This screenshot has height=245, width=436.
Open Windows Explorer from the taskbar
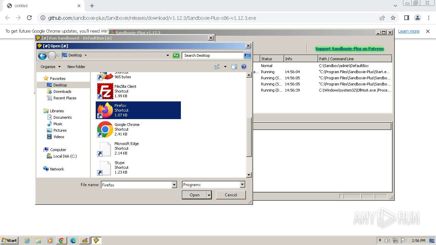(38, 241)
